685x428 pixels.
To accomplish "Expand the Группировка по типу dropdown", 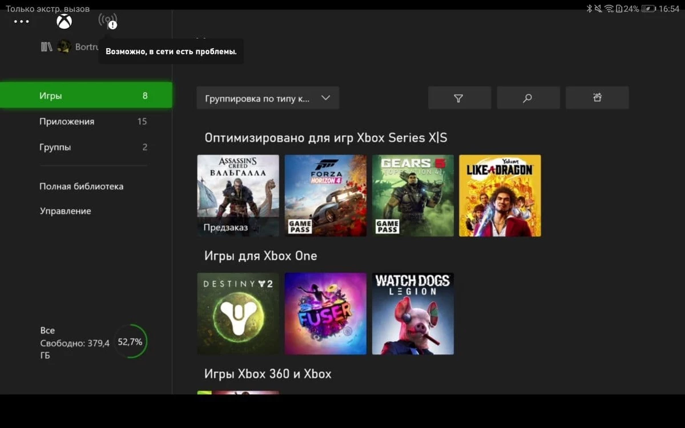I will pyautogui.click(x=268, y=98).
